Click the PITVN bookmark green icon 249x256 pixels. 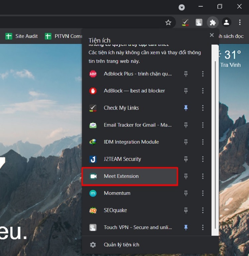coord(48,36)
